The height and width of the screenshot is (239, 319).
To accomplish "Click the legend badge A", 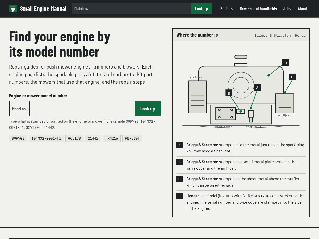I will pyautogui.click(x=179, y=145).
